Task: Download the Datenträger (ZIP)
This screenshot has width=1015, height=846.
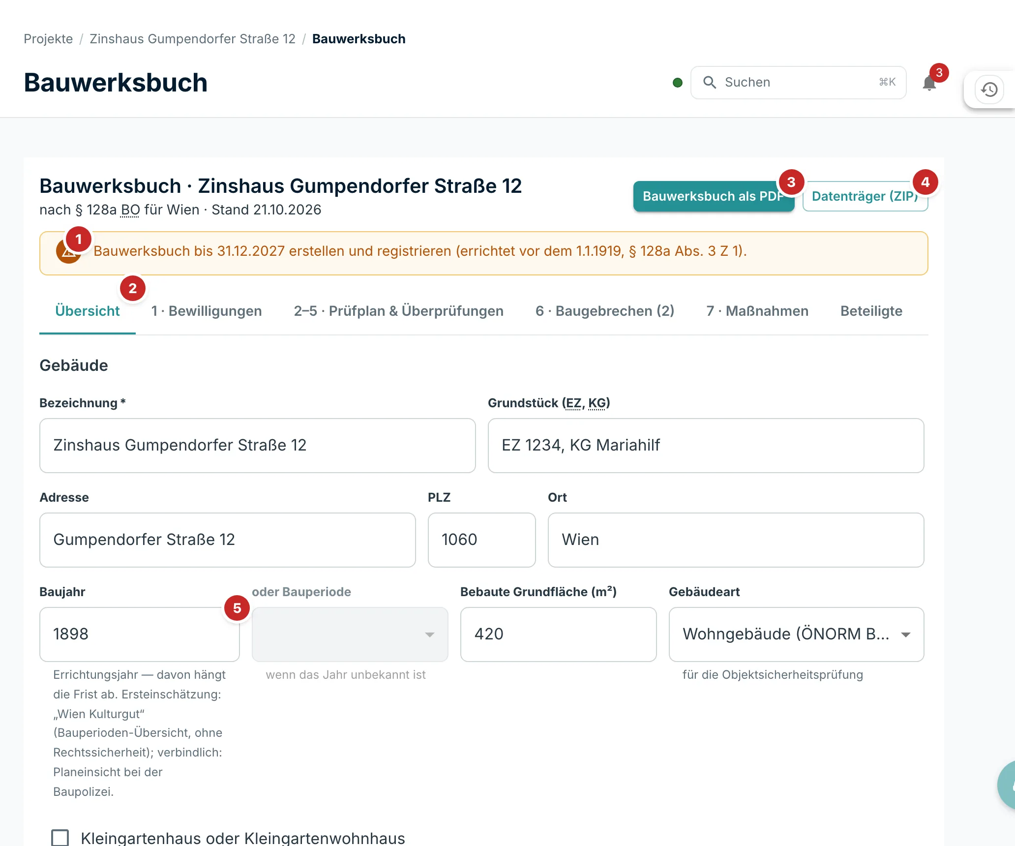Action: [x=865, y=196]
